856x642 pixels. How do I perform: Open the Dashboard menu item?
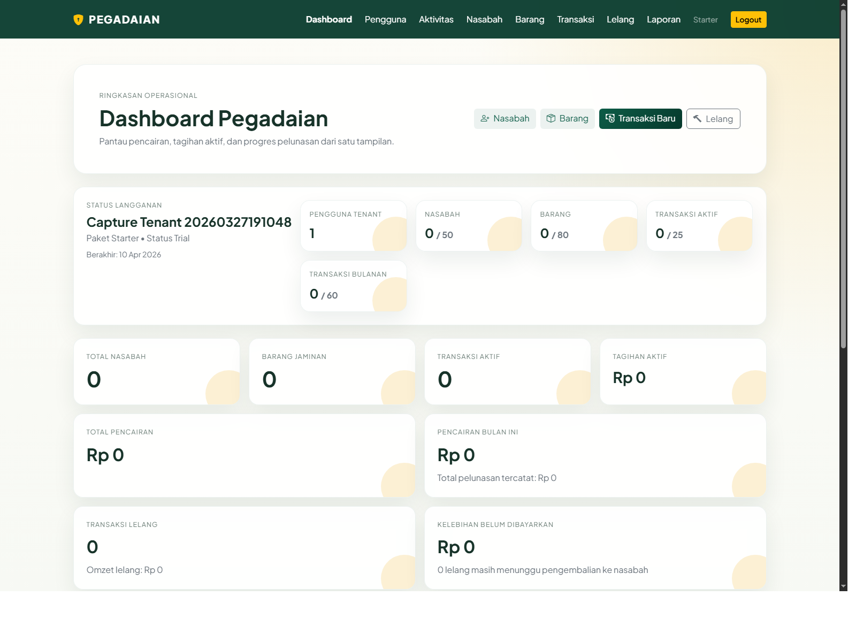tap(328, 19)
